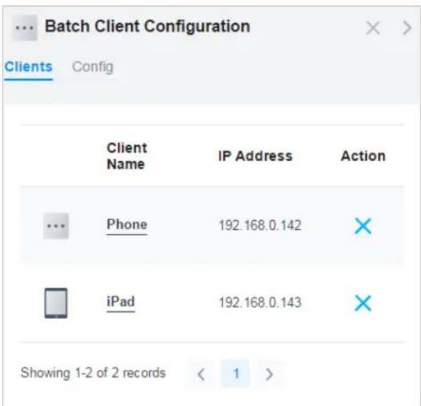421x406 pixels.
Task: Open the Config tab
Action: 93,67
